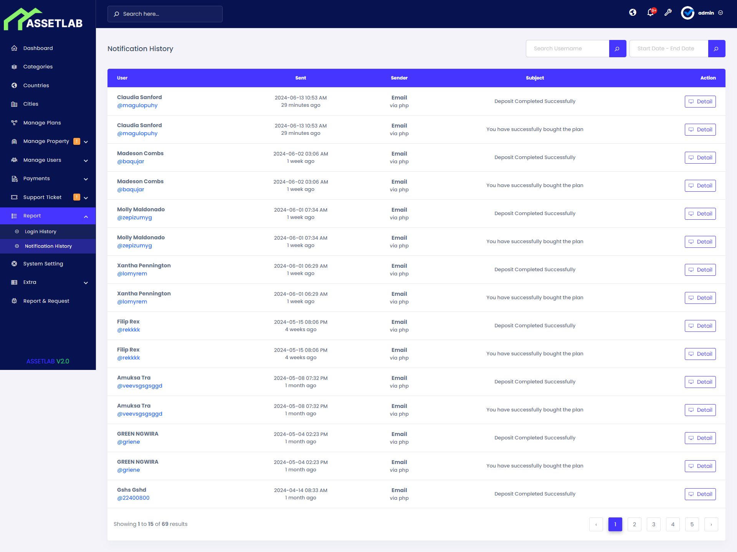Screen dimensions: 737x552
Task: Click the search icon next to date range filter
Action: pyautogui.click(x=716, y=48)
